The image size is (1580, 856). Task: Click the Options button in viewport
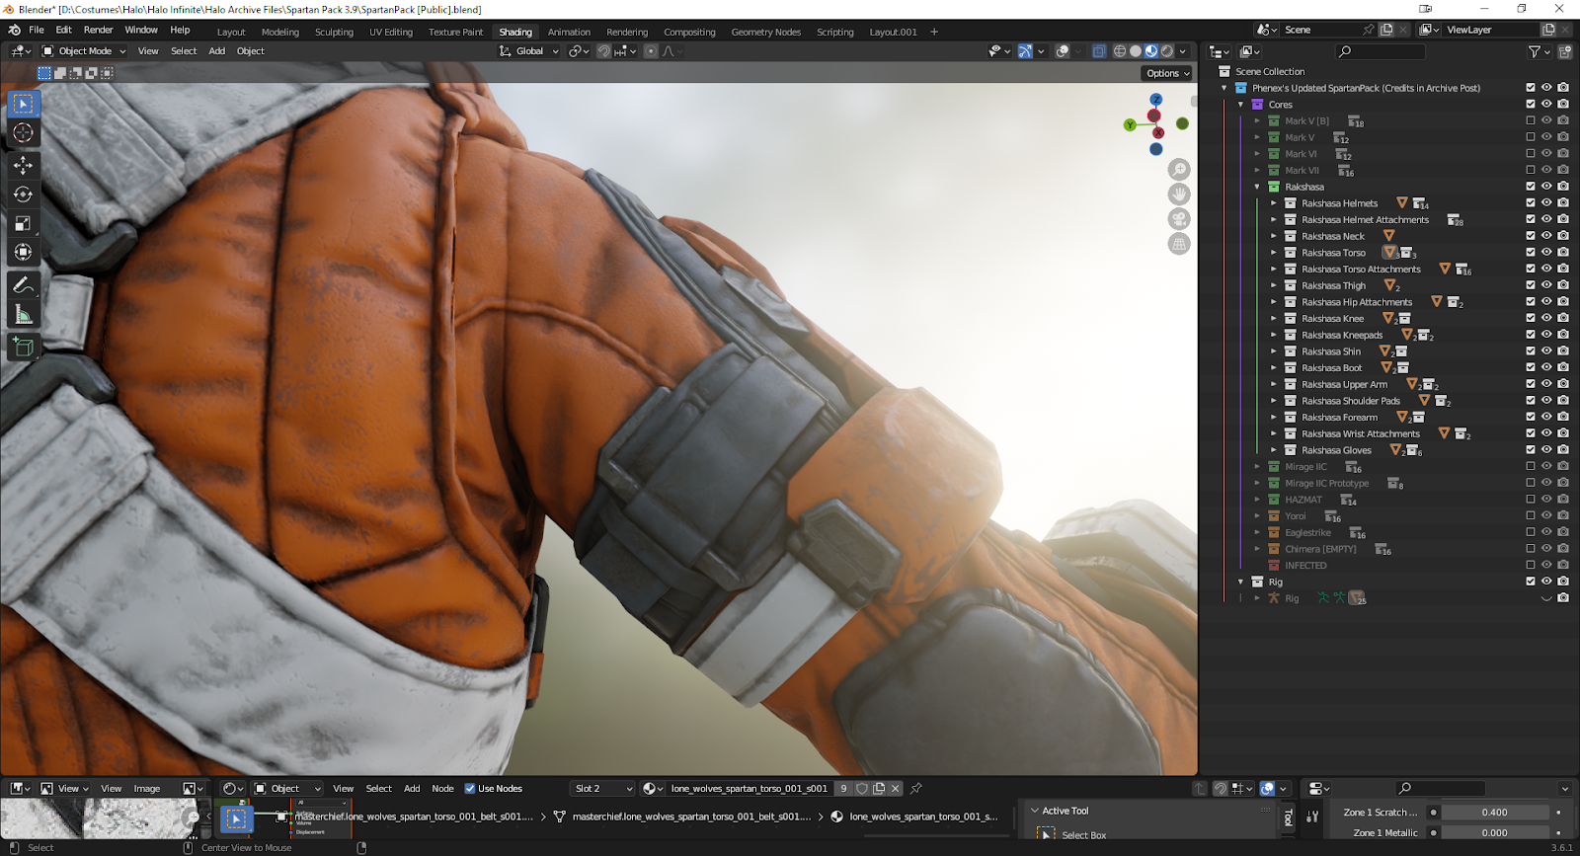point(1167,73)
